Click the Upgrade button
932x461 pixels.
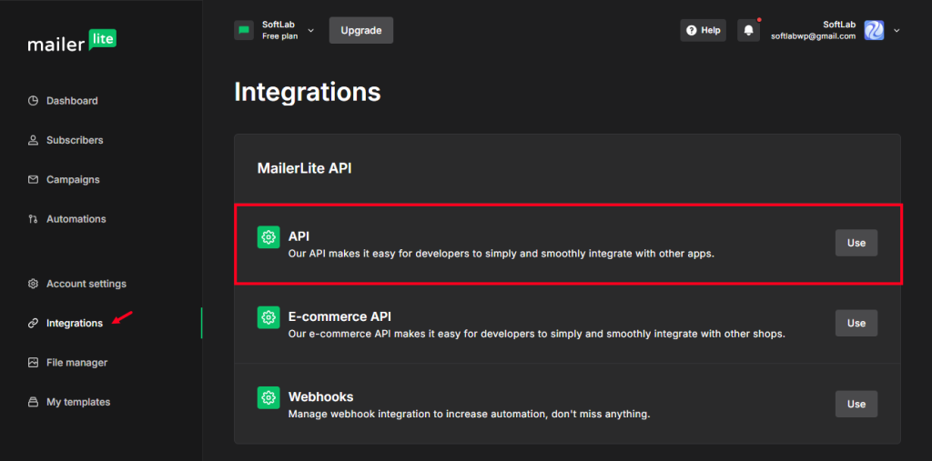pyautogui.click(x=361, y=30)
